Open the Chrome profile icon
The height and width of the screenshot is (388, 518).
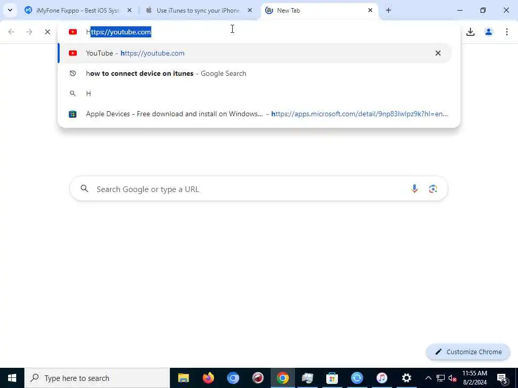[489, 32]
